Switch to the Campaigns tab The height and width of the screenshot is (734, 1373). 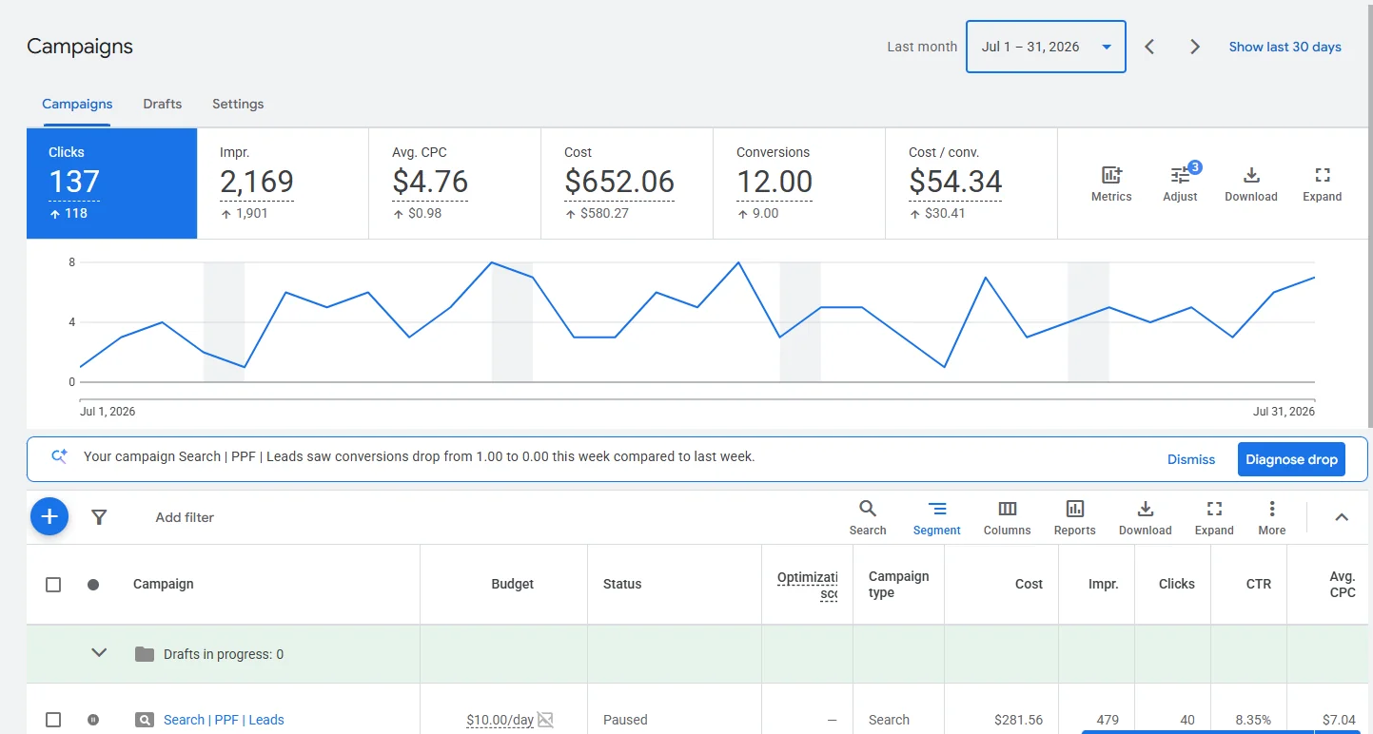77,104
